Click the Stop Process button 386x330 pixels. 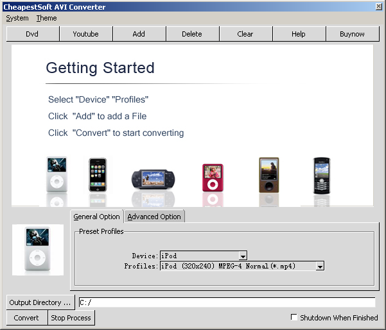[71, 318]
